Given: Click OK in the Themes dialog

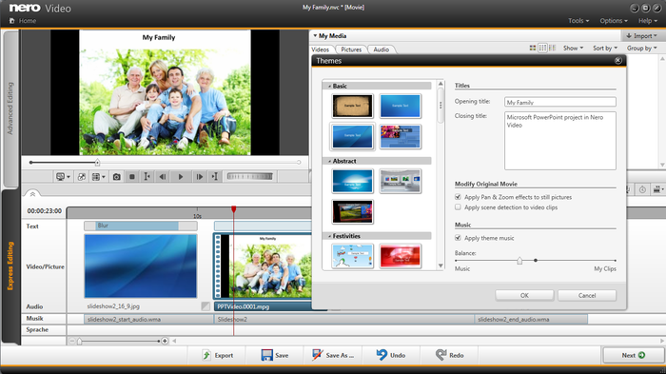Looking at the screenshot, I should click(x=524, y=295).
